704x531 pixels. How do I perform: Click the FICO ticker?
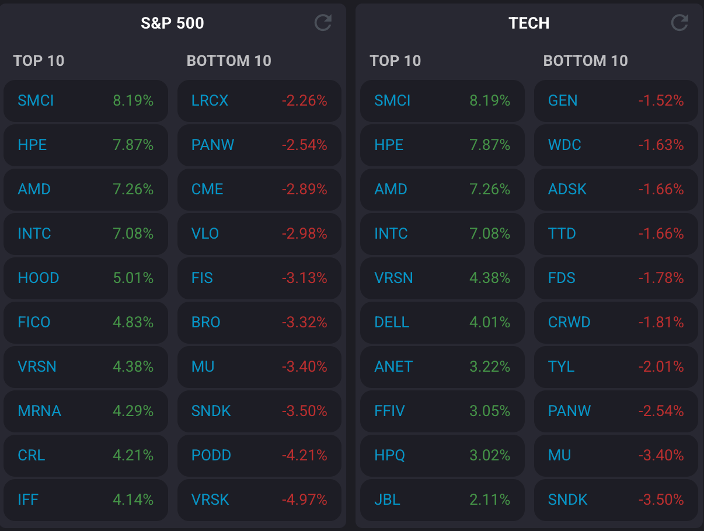(34, 323)
